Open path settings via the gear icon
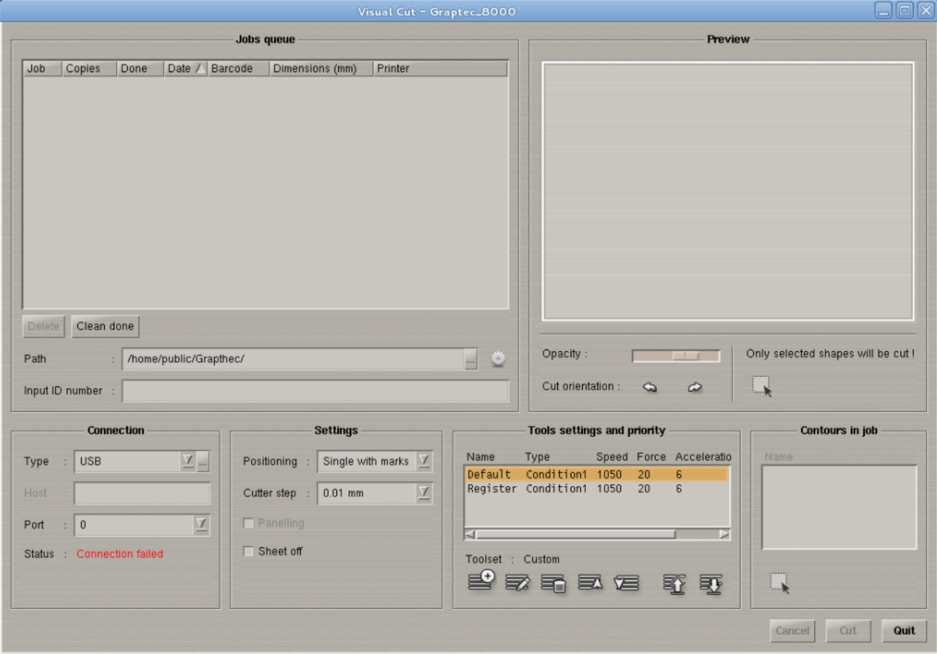Screen dimensions: 937x654 pyautogui.click(x=498, y=359)
